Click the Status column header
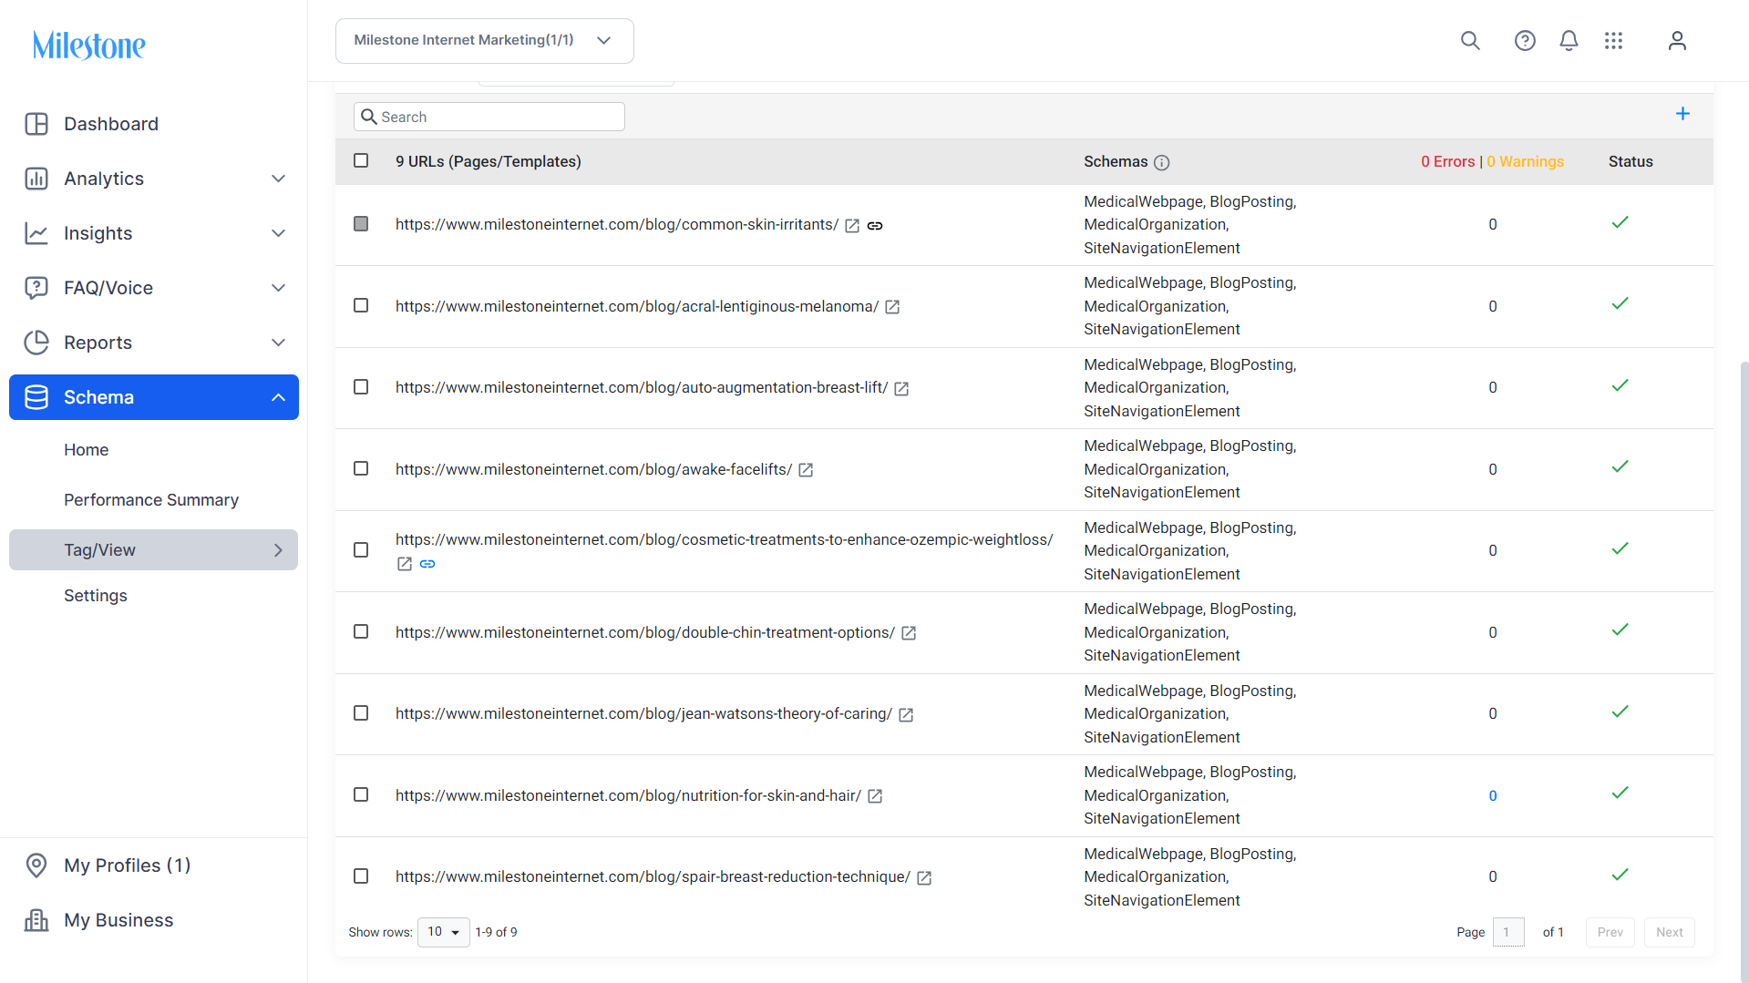The height and width of the screenshot is (983, 1749). 1631,161
